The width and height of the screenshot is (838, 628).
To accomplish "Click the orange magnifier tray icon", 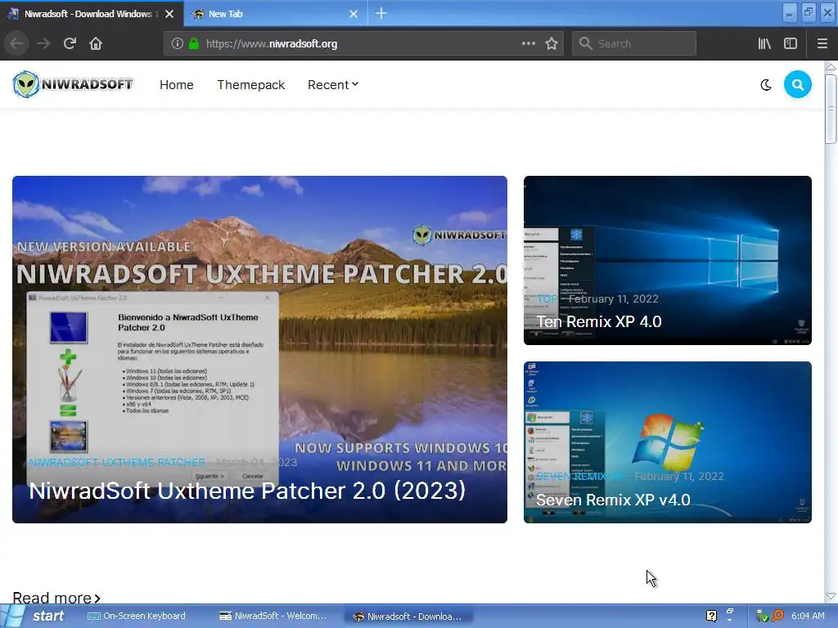I will pyautogui.click(x=777, y=616).
